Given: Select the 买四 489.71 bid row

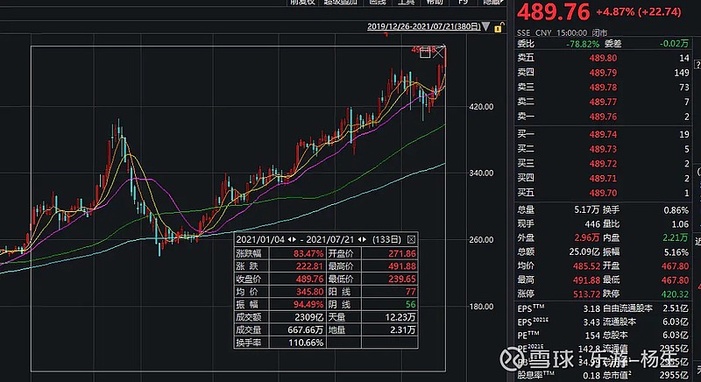Looking at the screenshot, I should (603, 178).
